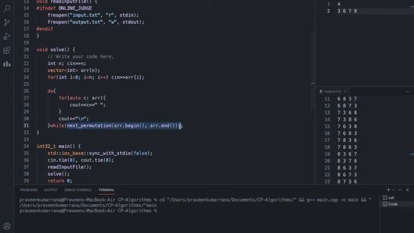This screenshot has height=233, width=414.
Task: Open the bar chart icon in the activity bar
Action: pos(7,64)
